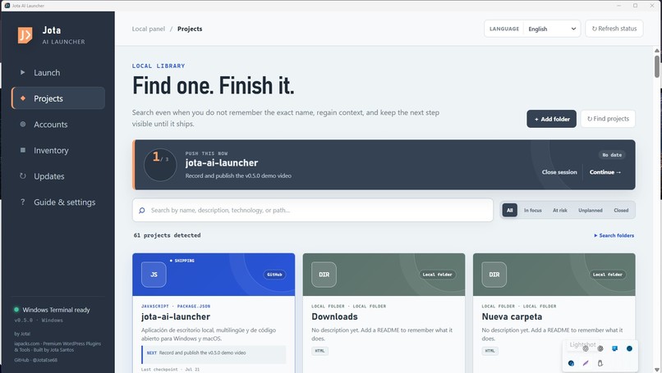The width and height of the screenshot is (662, 373).
Task: Click Close session in the banner
Action: click(x=559, y=172)
